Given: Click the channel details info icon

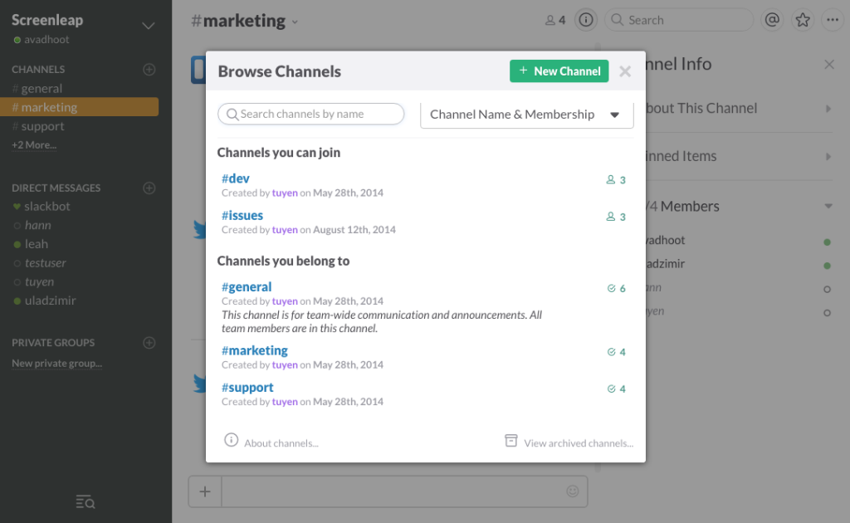Looking at the screenshot, I should point(585,19).
